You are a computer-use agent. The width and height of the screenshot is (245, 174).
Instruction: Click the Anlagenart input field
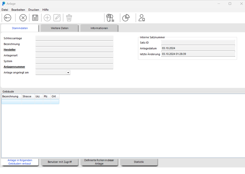point(74,55)
